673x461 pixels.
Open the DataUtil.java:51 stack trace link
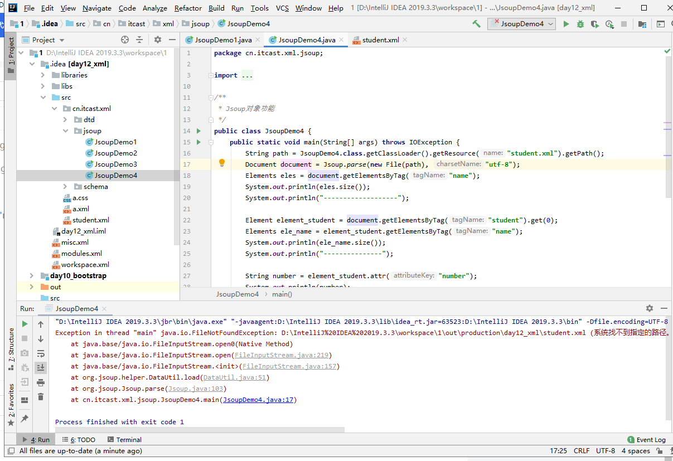(x=234, y=377)
